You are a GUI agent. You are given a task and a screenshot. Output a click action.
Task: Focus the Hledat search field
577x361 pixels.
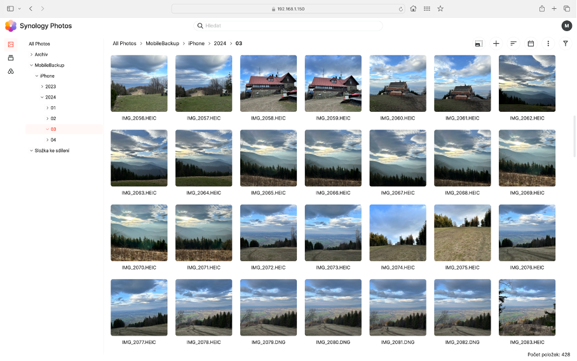click(288, 26)
